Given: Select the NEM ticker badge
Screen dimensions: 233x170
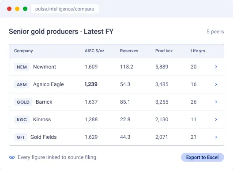Looking at the screenshot, I should point(22,67).
